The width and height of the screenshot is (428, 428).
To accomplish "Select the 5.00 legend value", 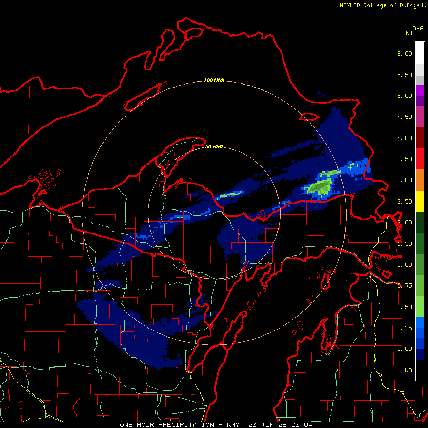I will 405,96.
